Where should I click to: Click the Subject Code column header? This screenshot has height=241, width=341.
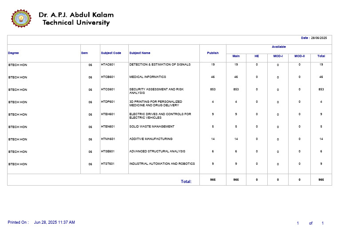(111, 53)
